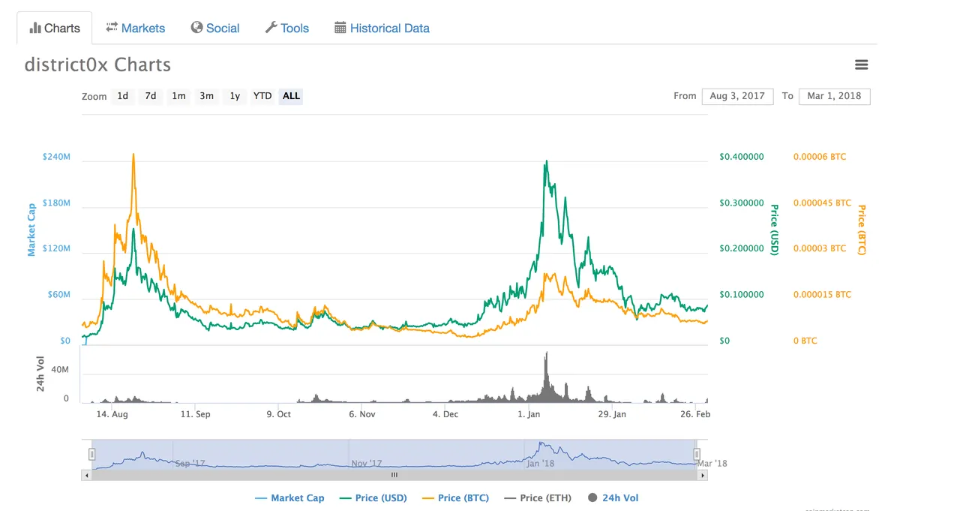The width and height of the screenshot is (960, 511).
Task: Go to the Historical Data tab
Action: point(382,28)
